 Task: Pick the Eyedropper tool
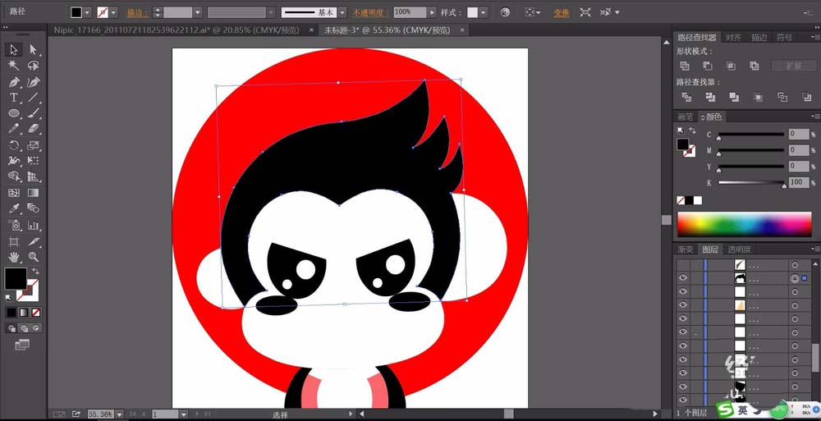(14, 208)
